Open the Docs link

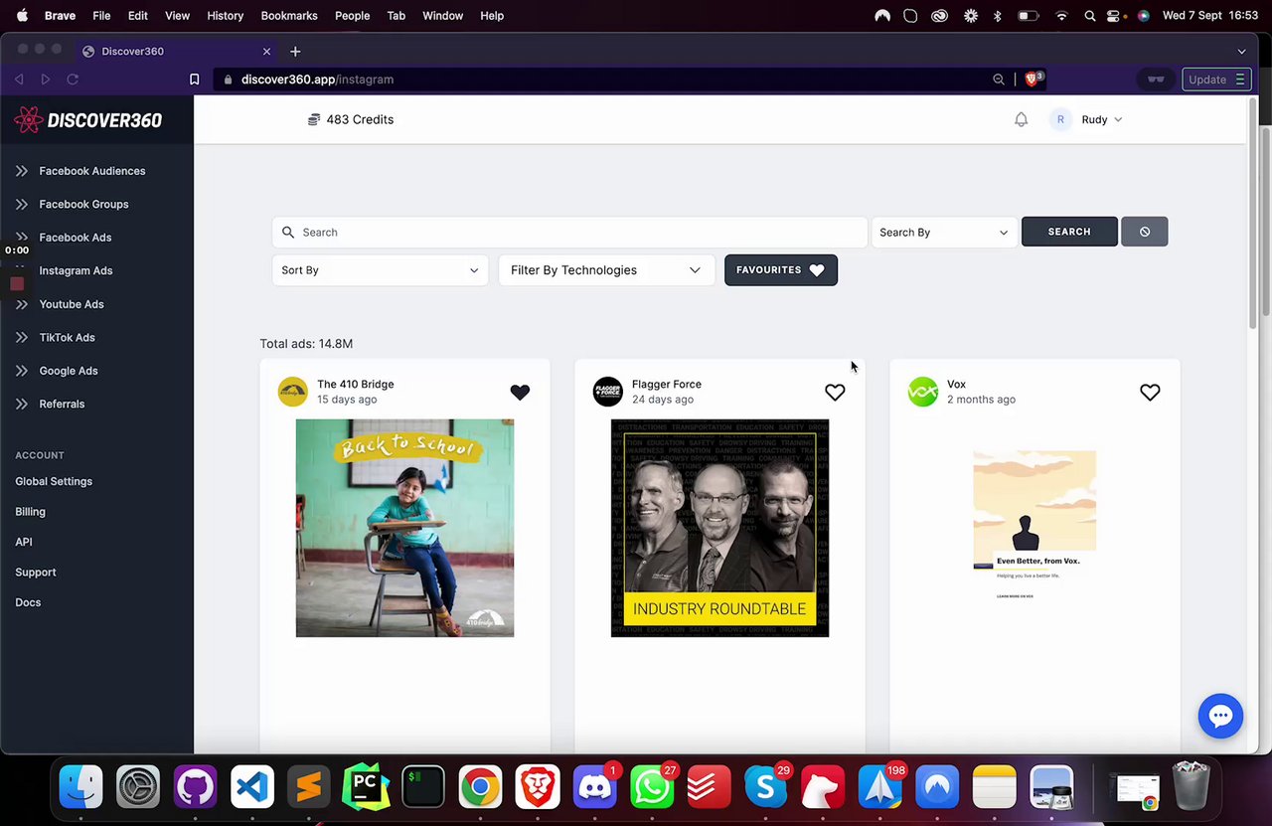(x=28, y=602)
